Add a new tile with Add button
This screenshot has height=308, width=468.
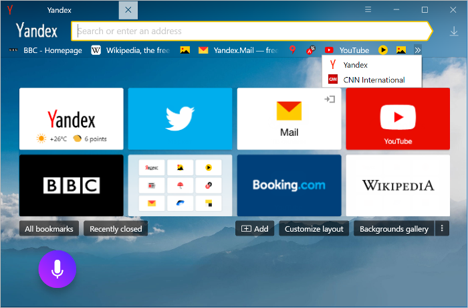click(x=255, y=229)
